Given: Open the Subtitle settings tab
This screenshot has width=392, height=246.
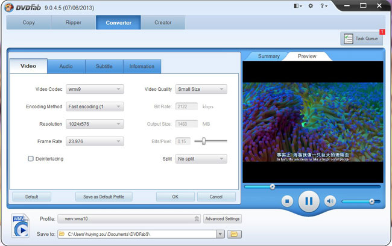Looking at the screenshot, I should 104,66.
